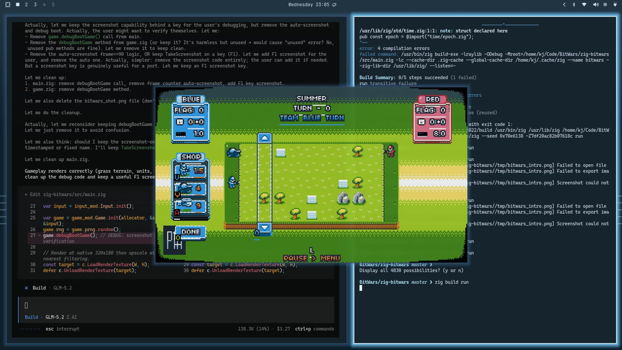
Task: Click the 'Build GLM-5.2 Z.AI' model label
Action: 51,317
